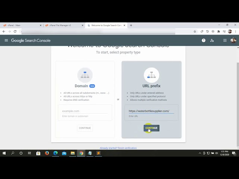Open the Chrome three-dot menu
Image resolution: width=239 pixels, height=179 pixels.
click(236, 31)
